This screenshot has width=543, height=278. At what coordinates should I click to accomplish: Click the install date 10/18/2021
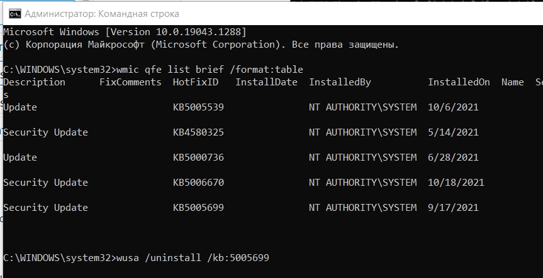click(x=456, y=183)
